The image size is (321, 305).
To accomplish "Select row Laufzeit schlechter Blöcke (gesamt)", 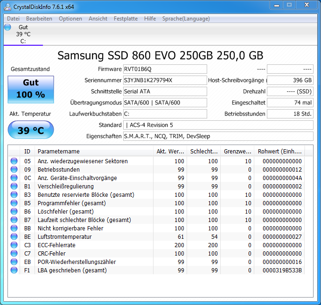I will (x=156, y=220).
